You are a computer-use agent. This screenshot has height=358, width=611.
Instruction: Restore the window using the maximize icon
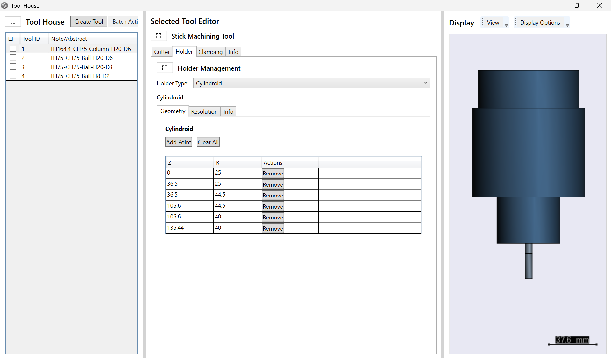pos(577,5)
